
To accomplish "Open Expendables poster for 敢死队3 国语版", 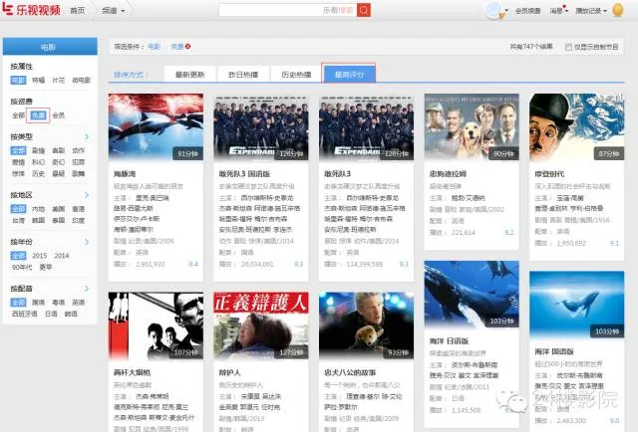I will 261,126.
